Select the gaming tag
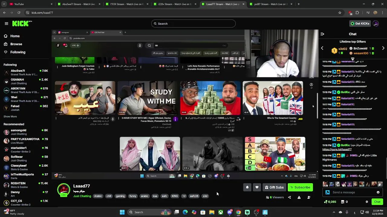The width and height of the screenshot is (387, 217). point(120,196)
